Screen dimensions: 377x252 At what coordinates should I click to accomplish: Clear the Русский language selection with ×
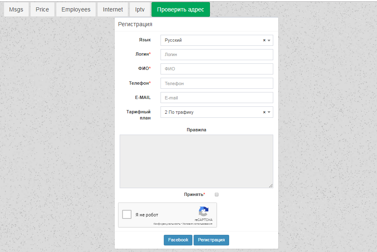(x=264, y=40)
